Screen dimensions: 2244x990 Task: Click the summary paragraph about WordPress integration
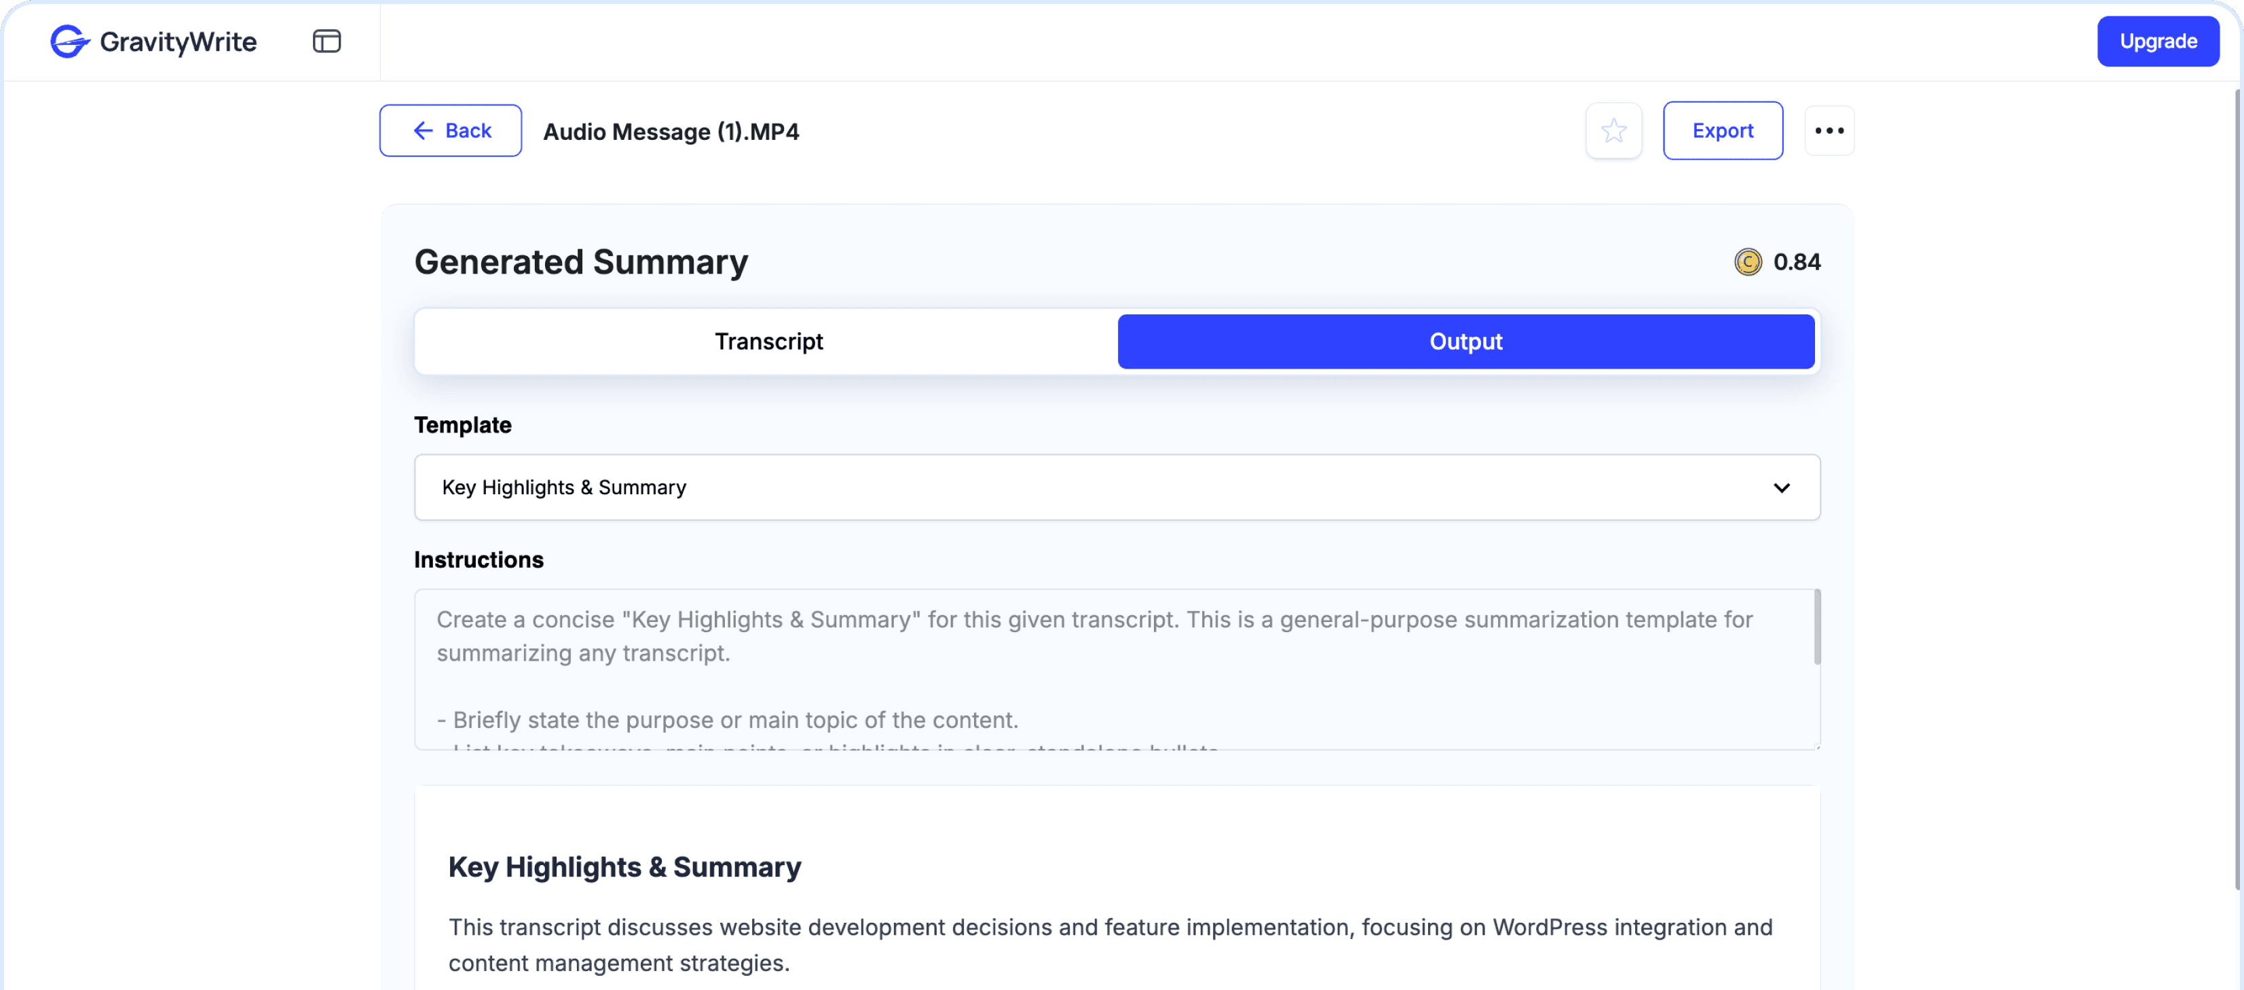coord(1110,945)
